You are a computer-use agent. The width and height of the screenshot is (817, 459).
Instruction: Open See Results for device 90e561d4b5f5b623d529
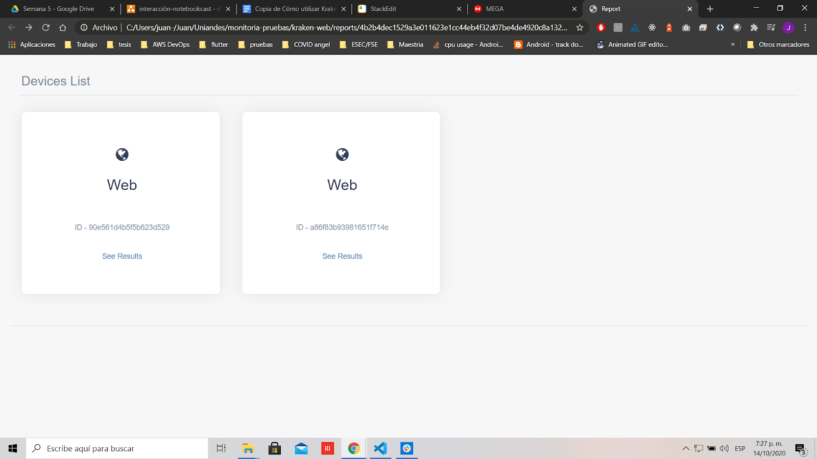(x=122, y=256)
